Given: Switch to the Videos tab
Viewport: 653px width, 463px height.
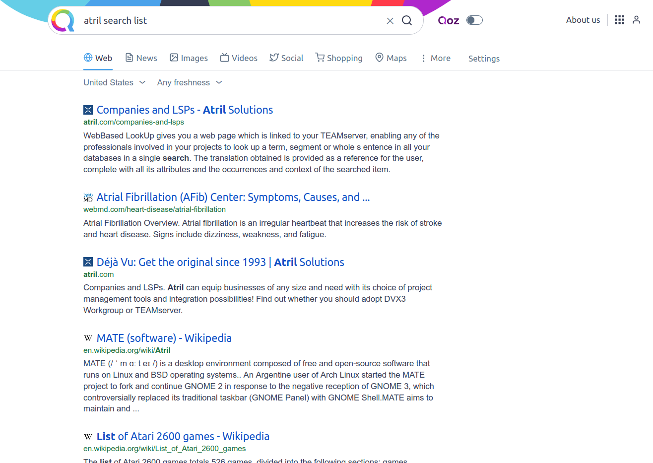Looking at the screenshot, I should pyautogui.click(x=239, y=58).
